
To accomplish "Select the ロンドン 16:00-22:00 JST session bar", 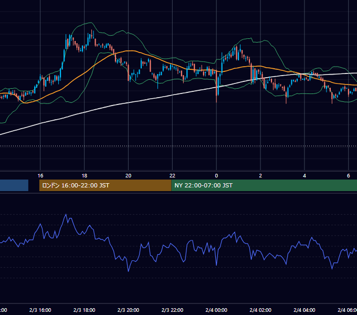I will click(105, 185).
